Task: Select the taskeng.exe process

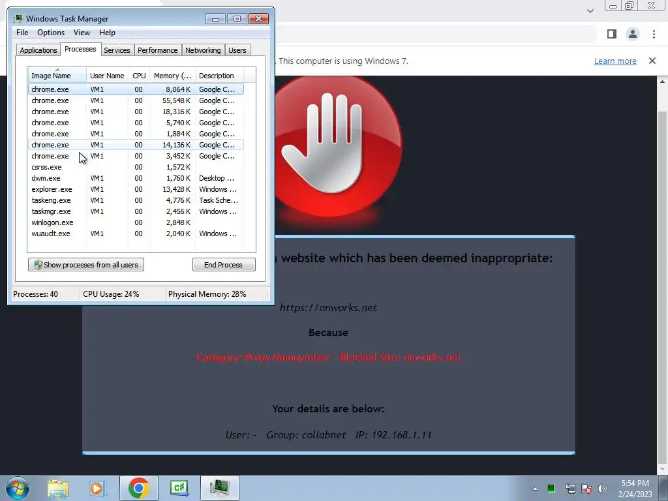Action: (136, 200)
